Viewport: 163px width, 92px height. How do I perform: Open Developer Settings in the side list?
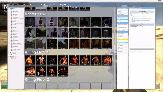click(x=123, y=10)
